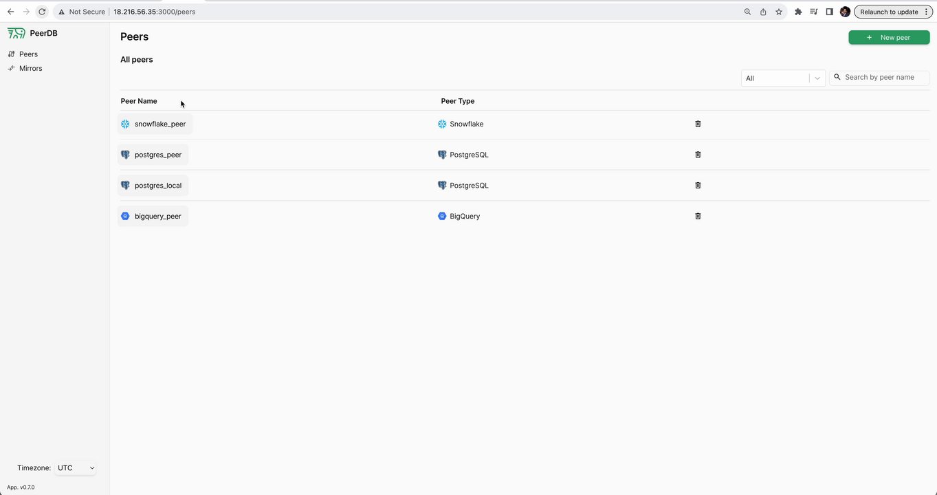Screen dimensions: 937x495
Task: Click trash icon for bigquery_peer
Action: pyautogui.click(x=698, y=216)
